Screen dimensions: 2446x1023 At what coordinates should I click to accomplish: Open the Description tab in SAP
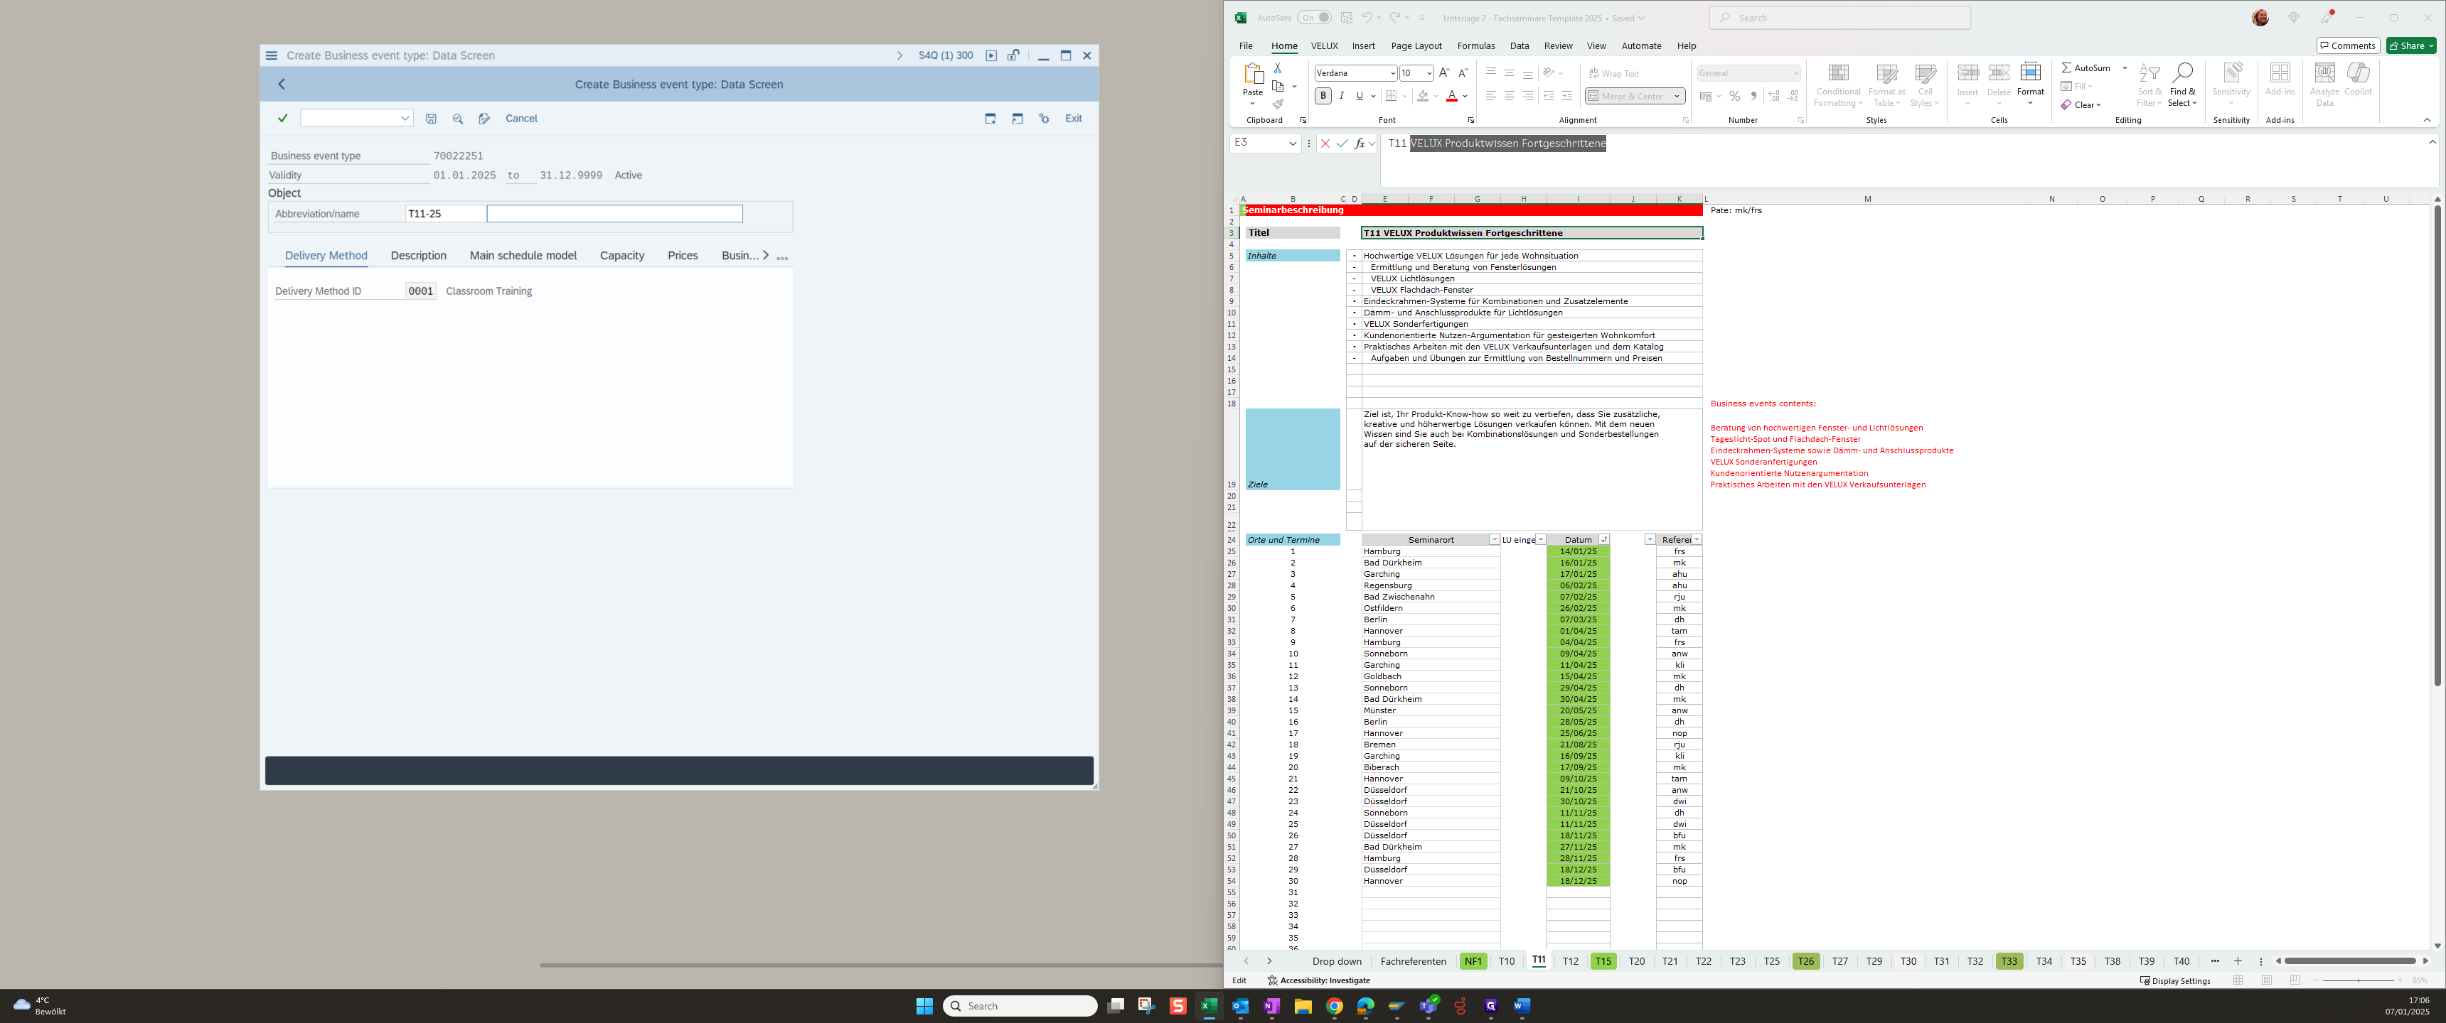click(419, 256)
